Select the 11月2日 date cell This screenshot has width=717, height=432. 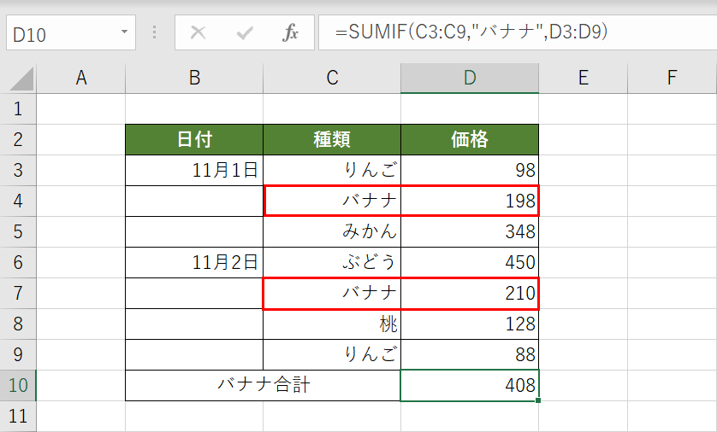coord(194,262)
